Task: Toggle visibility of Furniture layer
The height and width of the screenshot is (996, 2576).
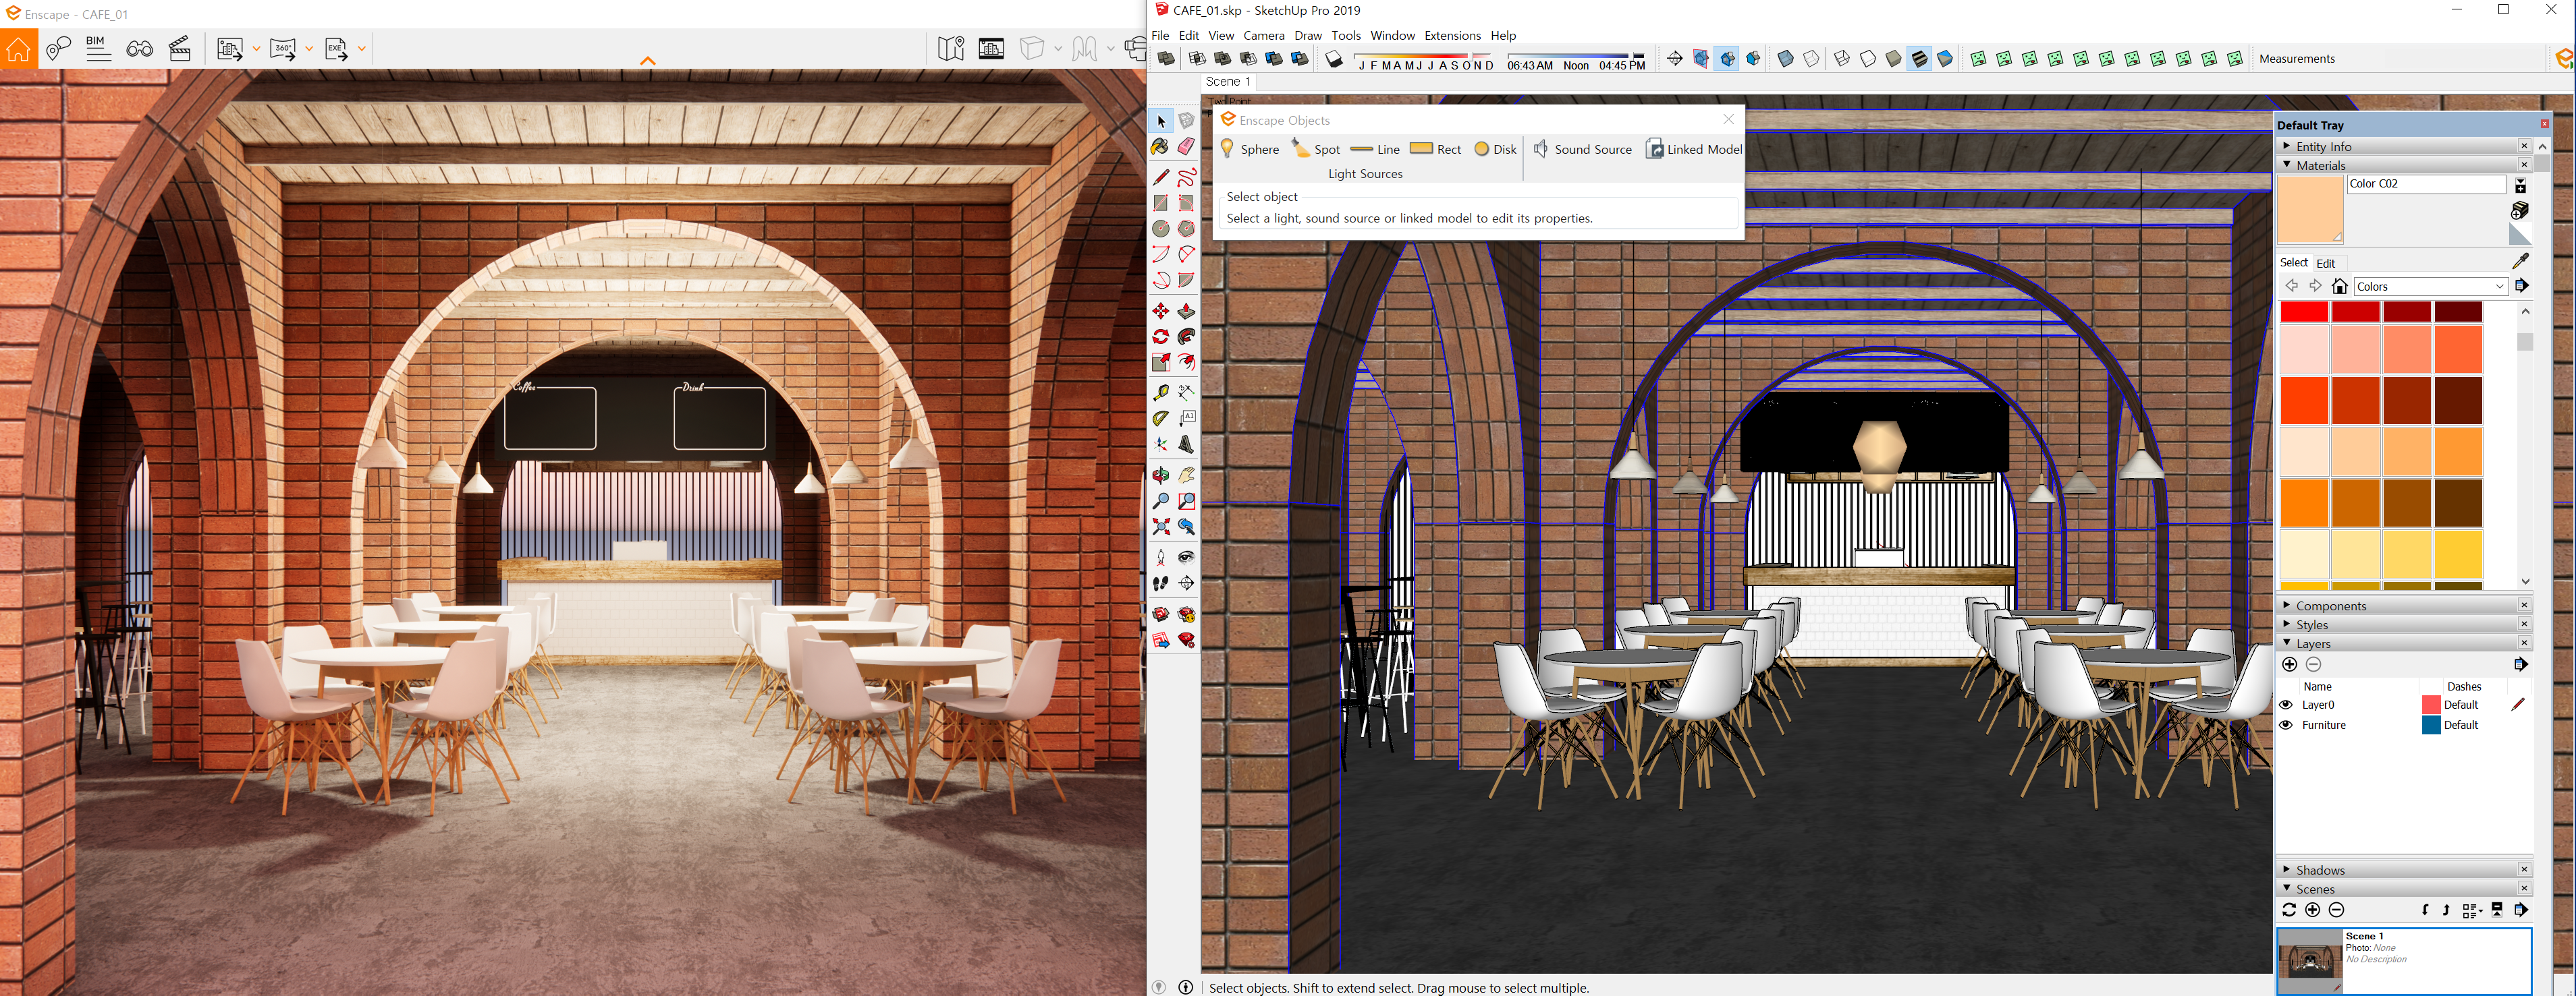Action: tap(2285, 726)
